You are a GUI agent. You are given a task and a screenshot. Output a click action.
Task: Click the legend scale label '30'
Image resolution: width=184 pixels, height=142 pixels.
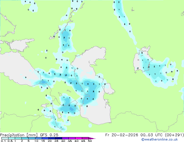(x=63, y=141)
